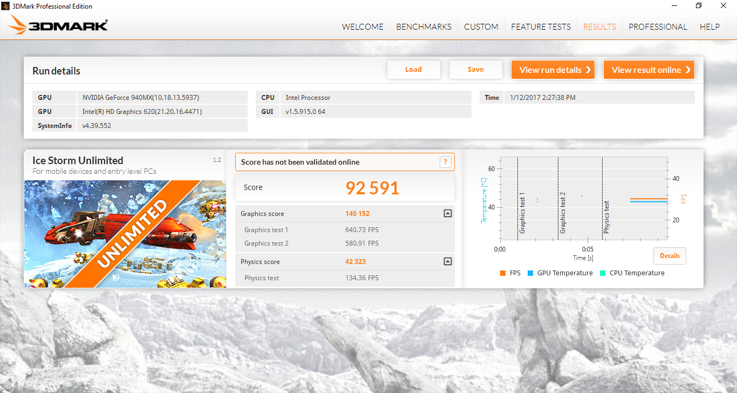Open the PROFESSIONAL tab

pos(658,26)
